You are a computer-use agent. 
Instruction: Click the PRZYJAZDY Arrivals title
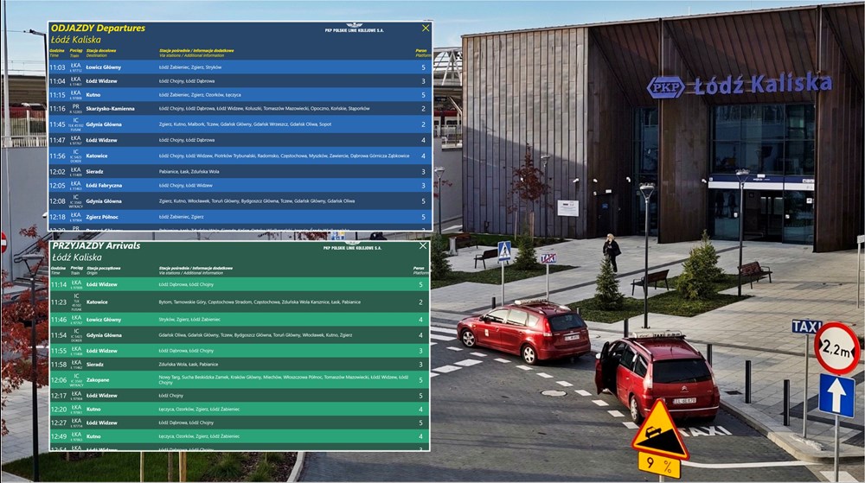click(95, 246)
